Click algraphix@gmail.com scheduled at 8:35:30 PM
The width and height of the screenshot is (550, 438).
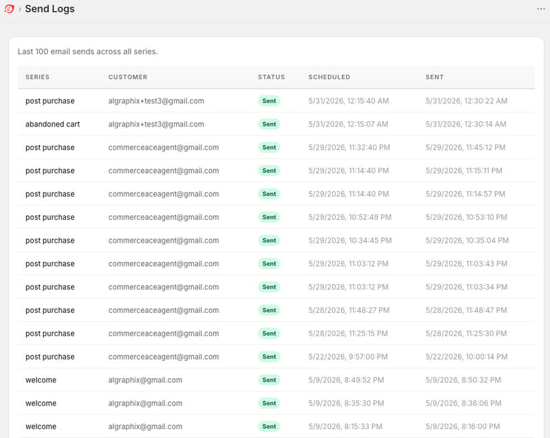(145, 404)
